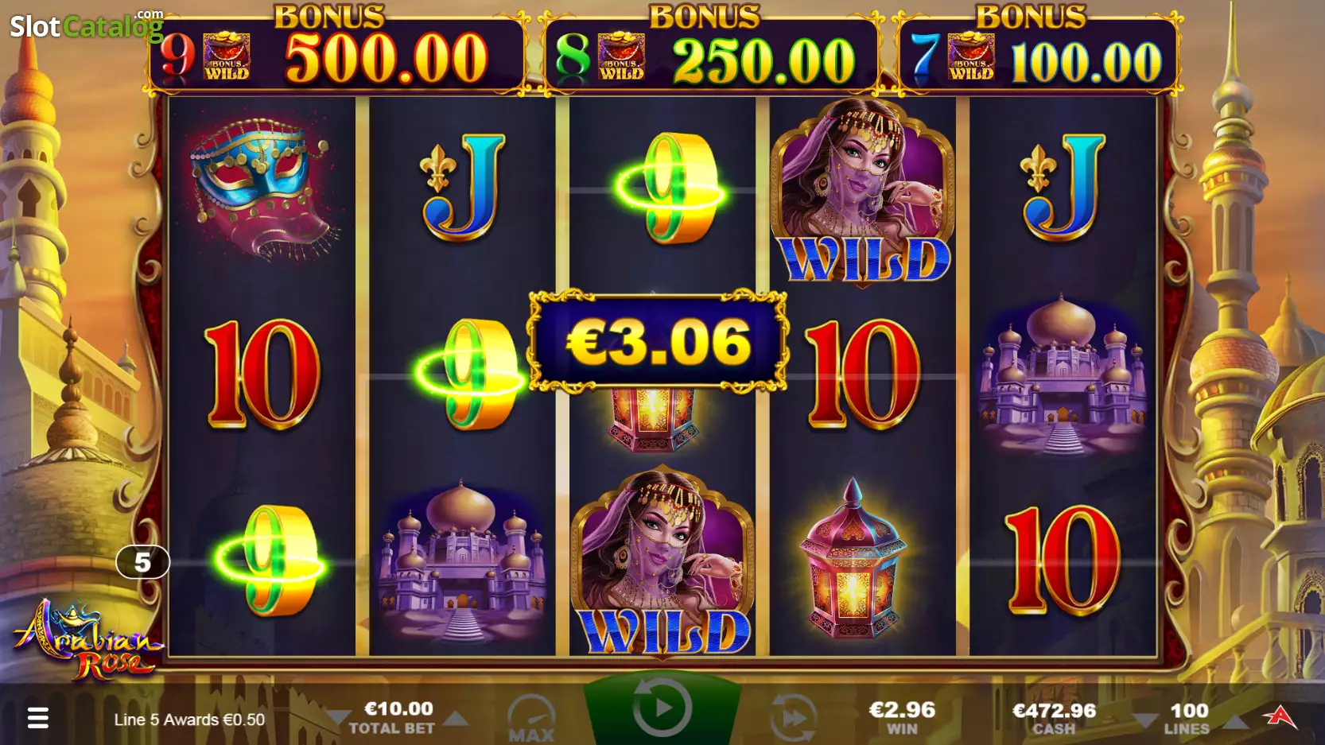The width and height of the screenshot is (1325, 745).
Task: Click the €3.06 win amount banner
Action: (659, 342)
